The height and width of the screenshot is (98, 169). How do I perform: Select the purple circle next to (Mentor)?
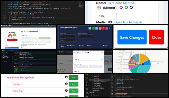(121, 7)
